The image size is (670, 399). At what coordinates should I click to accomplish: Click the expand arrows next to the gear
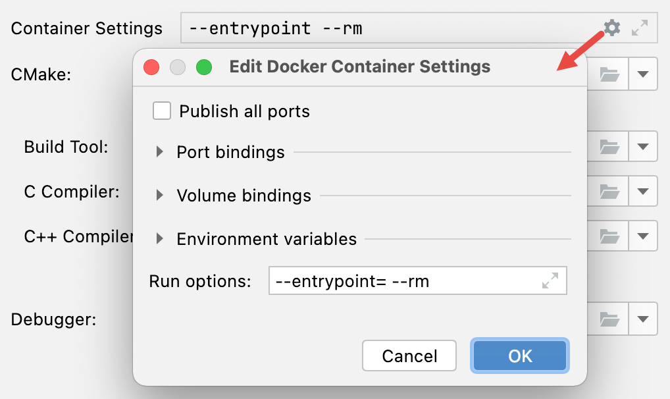[x=640, y=28]
